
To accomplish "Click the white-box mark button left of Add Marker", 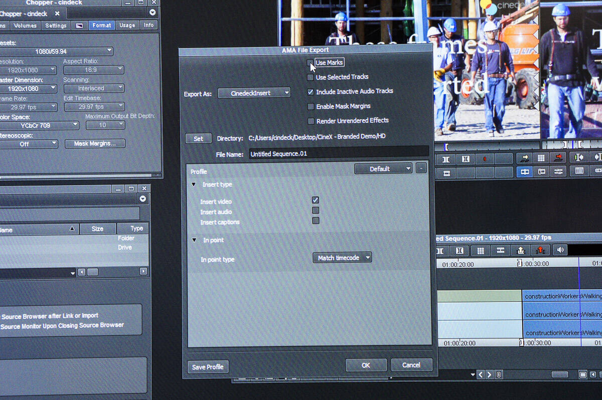I will click(466, 159).
